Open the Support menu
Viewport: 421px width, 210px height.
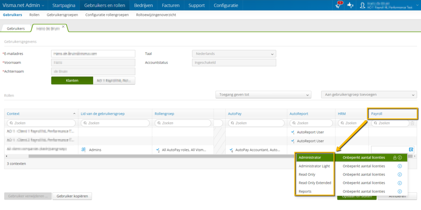[x=196, y=5]
